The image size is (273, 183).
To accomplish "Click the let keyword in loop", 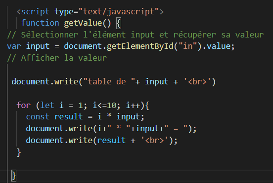I will pos(47,105).
